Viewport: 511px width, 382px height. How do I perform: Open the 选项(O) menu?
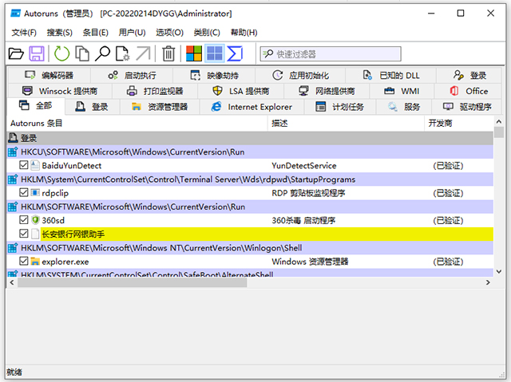(x=170, y=33)
